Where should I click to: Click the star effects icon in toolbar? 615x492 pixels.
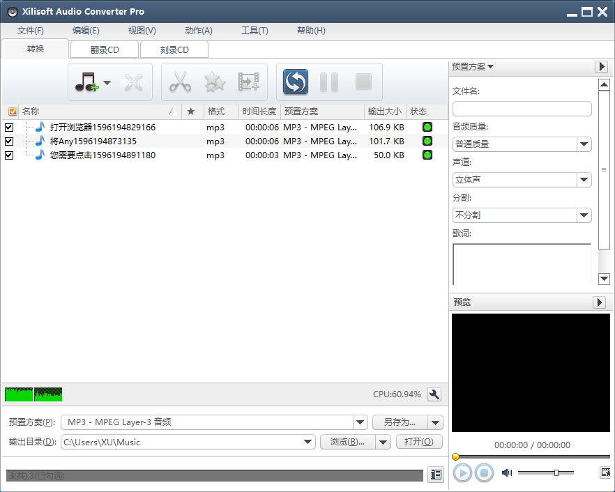click(x=215, y=83)
